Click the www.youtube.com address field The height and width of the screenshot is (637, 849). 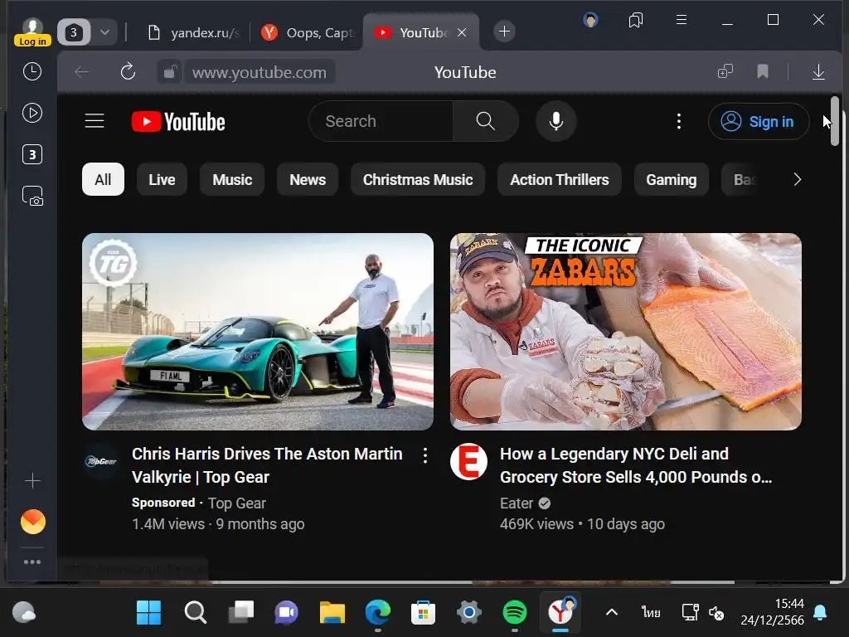(x=260, y=72)
